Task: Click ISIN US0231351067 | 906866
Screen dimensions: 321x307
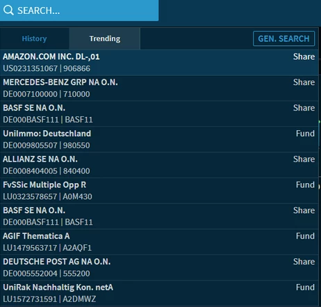Action: [47, 68]
